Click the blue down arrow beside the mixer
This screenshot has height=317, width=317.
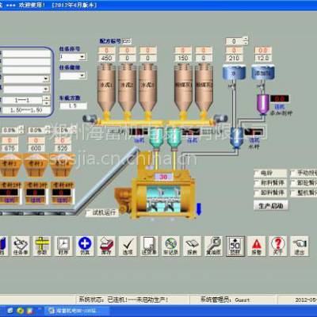pos(199,209)
